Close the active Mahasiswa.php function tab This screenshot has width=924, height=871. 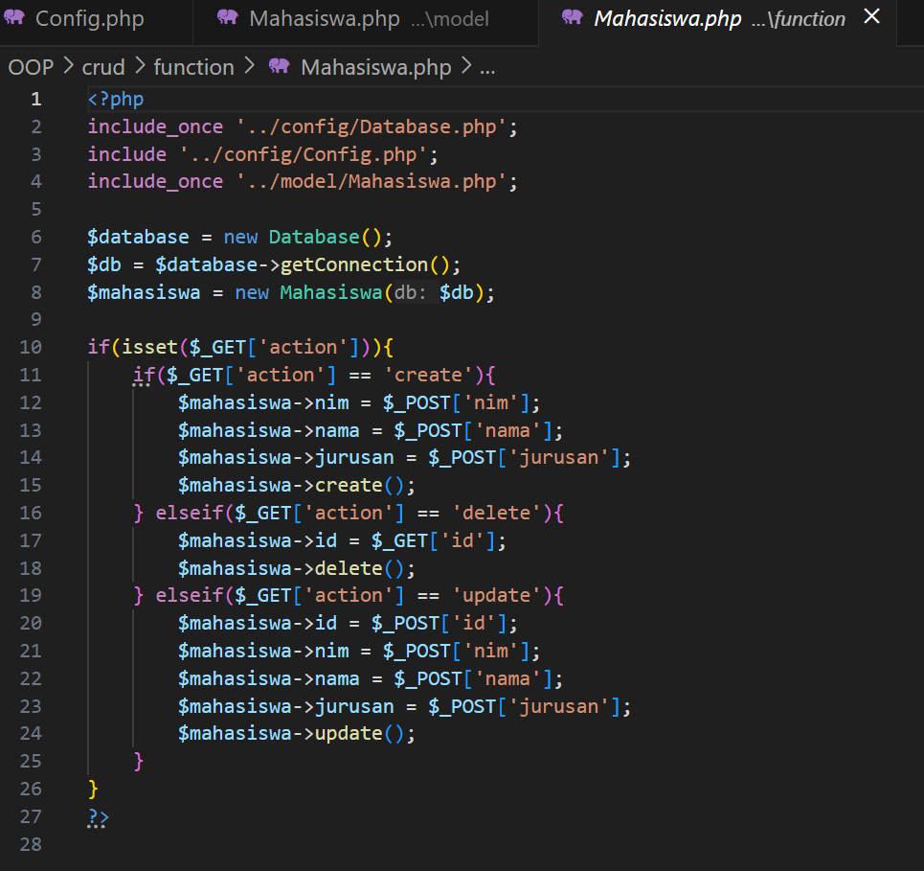coord(871,16)
